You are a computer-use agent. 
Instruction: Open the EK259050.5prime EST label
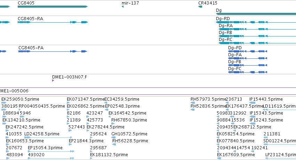click(20, 99)
